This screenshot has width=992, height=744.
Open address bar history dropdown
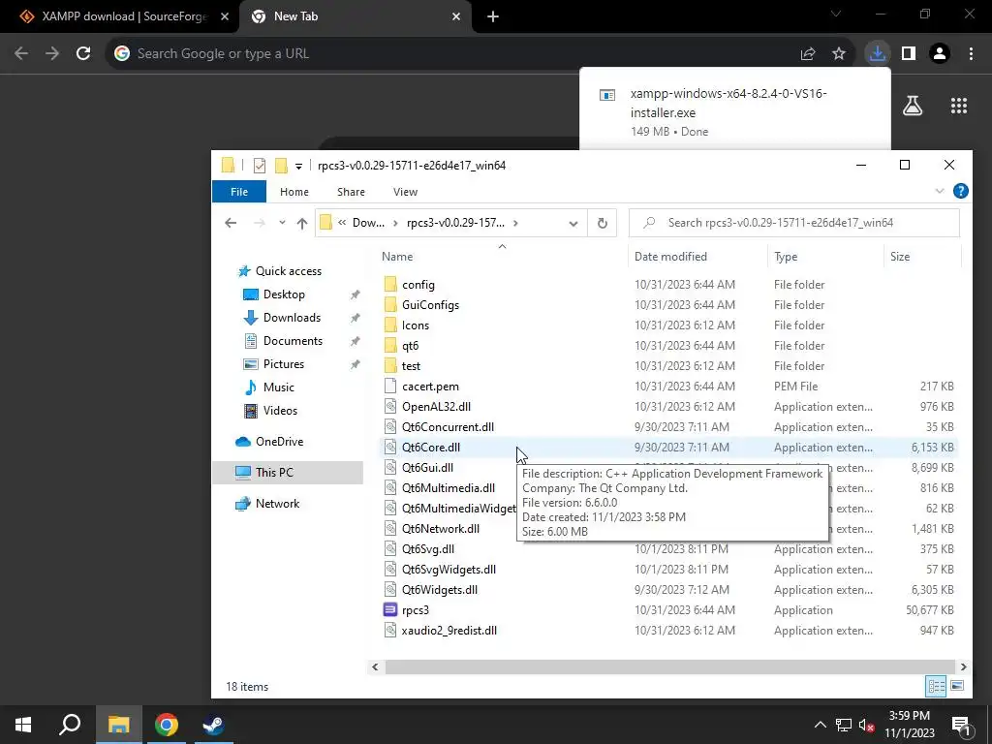coord(573,224)
